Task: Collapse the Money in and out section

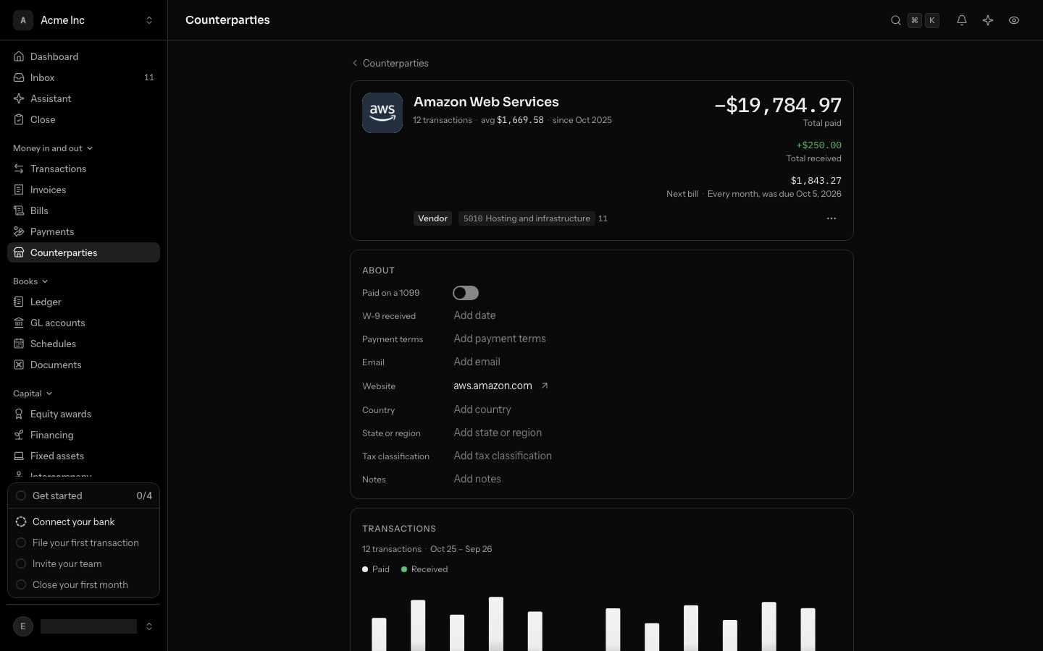Action: click(x=53, y=148)
